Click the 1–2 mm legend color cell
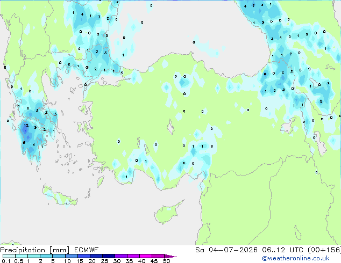This screenshot has width=341, height=263. 34,256
